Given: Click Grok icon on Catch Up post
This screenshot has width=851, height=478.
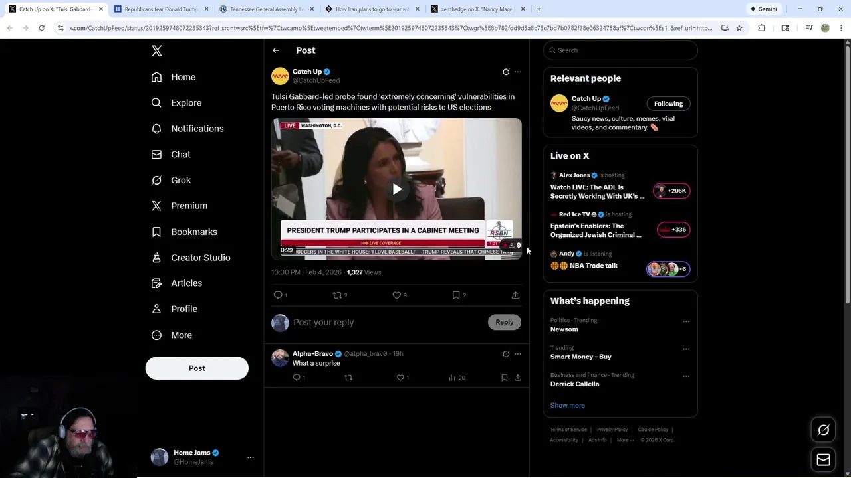Looking at the screenshot, I should coord(506,72).
